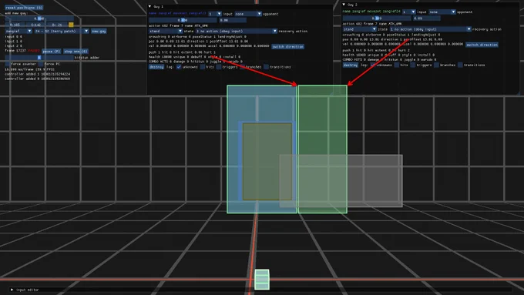Adjust the add new guy position slider

pos(39,18)
